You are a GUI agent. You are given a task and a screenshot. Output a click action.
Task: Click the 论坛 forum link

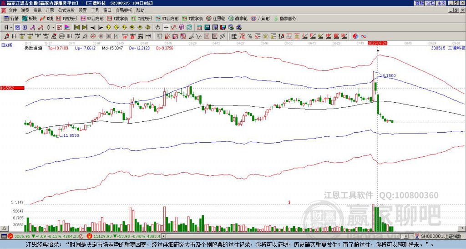point(430,3)
